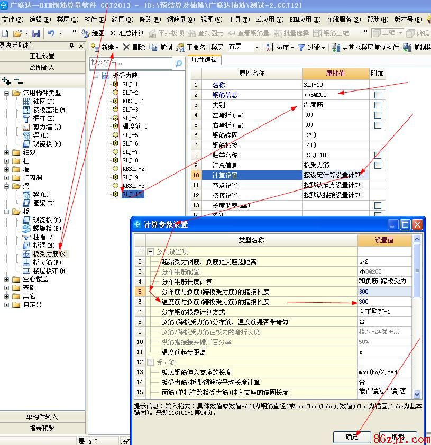This screenshot has width=431, height=445.
Task: Enable 附加 checkbox for 归类名称 row
Action: pos(378,155)
